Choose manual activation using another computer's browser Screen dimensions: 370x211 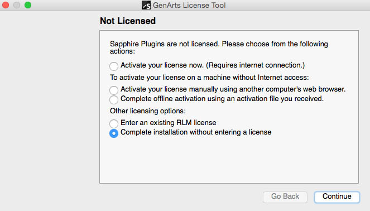click(x=113, y=90)
